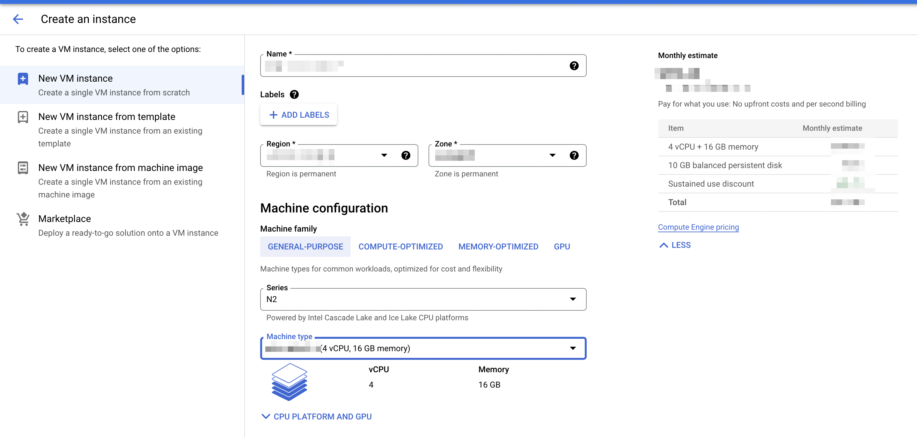
Task: Click the Marketplace cart icon
Action: click(23, 219)
